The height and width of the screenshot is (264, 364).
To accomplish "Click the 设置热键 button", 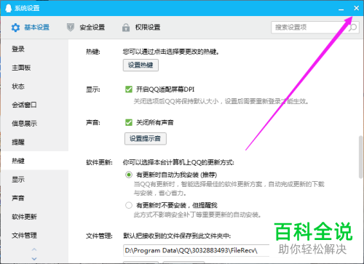I will pos(141,65).
